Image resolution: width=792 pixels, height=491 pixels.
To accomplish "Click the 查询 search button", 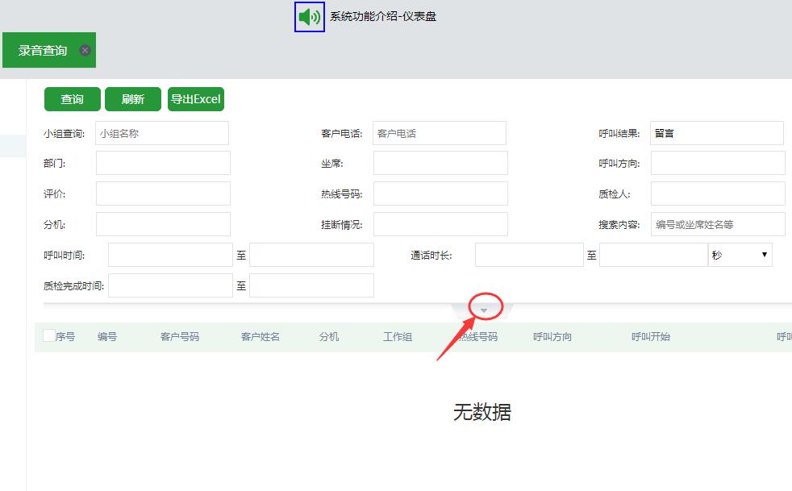I will point(71,98).
